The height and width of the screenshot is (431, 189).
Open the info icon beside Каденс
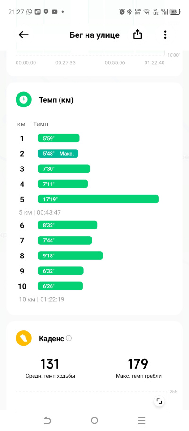69,338
